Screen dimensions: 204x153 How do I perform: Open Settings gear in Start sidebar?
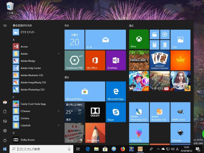(x=5, y=131)
